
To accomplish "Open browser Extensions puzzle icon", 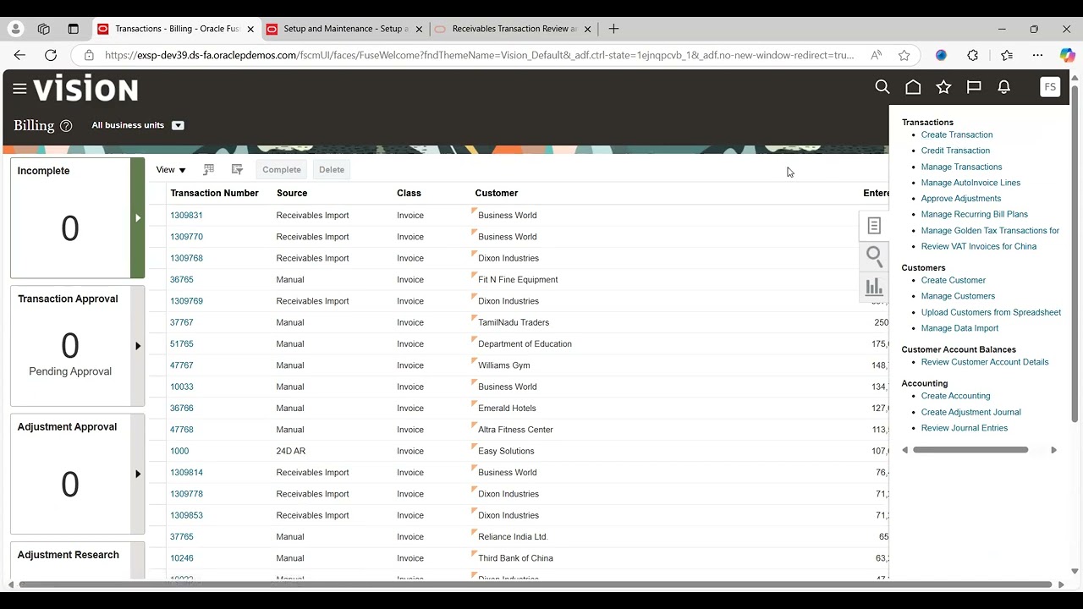I will (972, 55).
